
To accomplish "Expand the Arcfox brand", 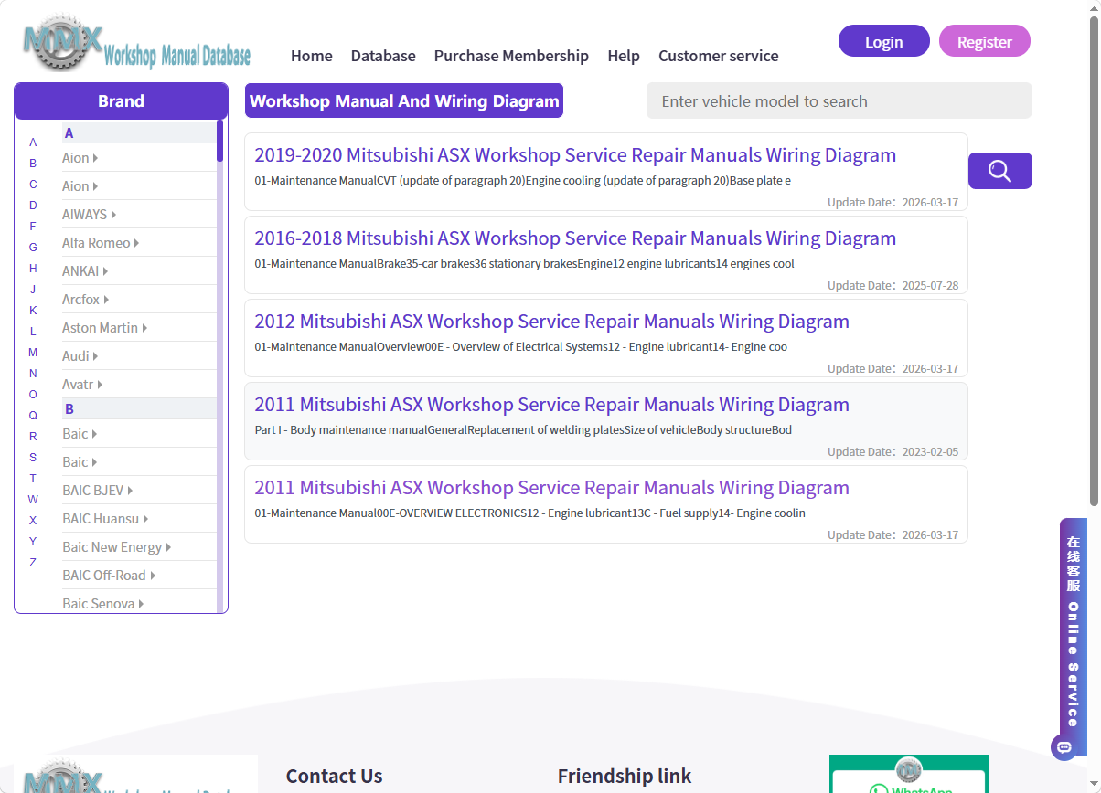I will [x=86, y=300].
